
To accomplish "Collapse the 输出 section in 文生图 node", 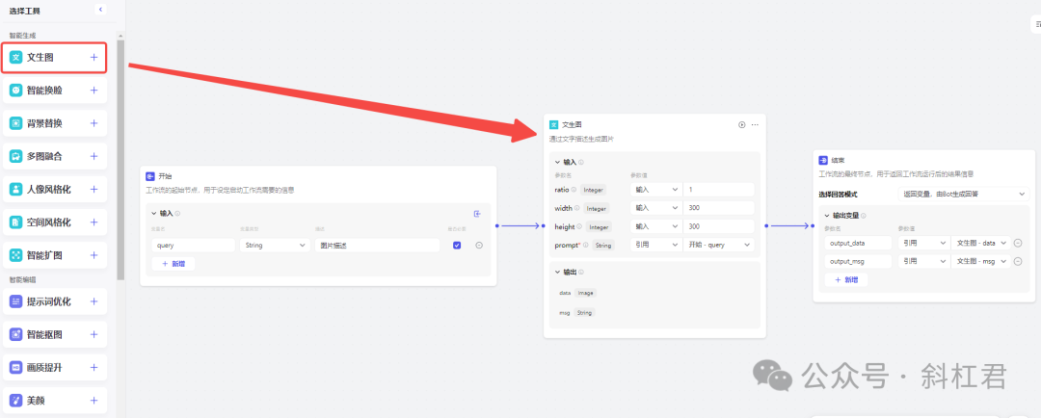I will [x=557, y=272].
